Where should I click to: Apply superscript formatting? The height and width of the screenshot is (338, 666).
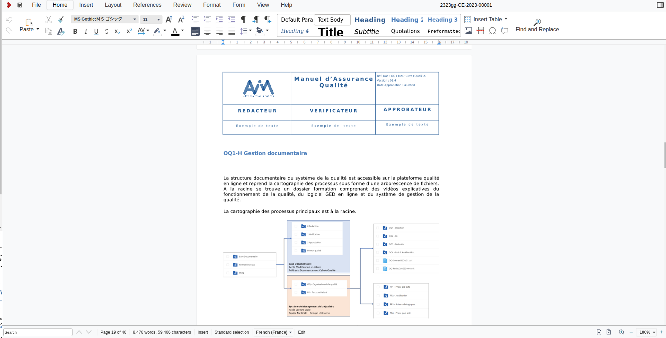(129, 31)
